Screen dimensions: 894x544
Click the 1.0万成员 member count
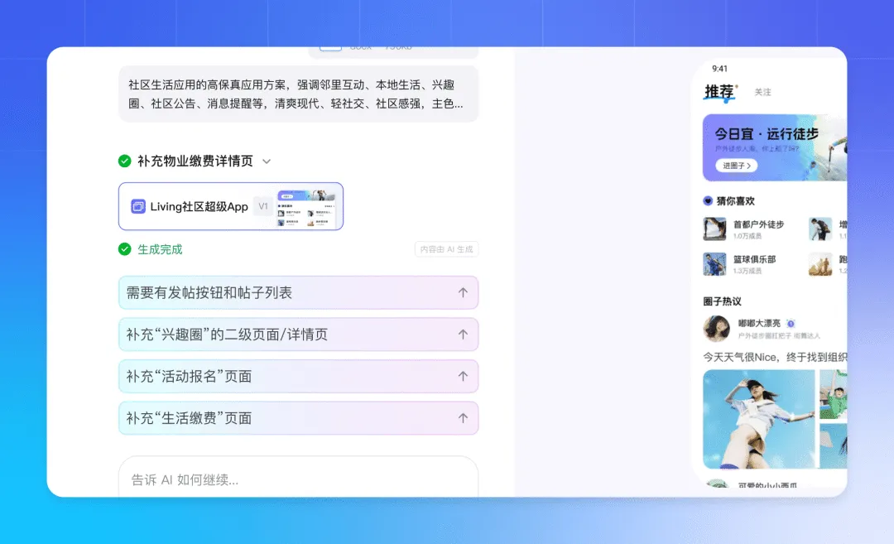click(x=747, y=236)
